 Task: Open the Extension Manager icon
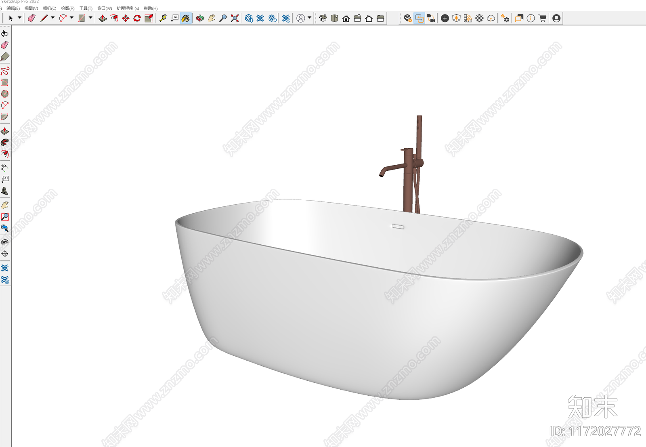point(286,18)
